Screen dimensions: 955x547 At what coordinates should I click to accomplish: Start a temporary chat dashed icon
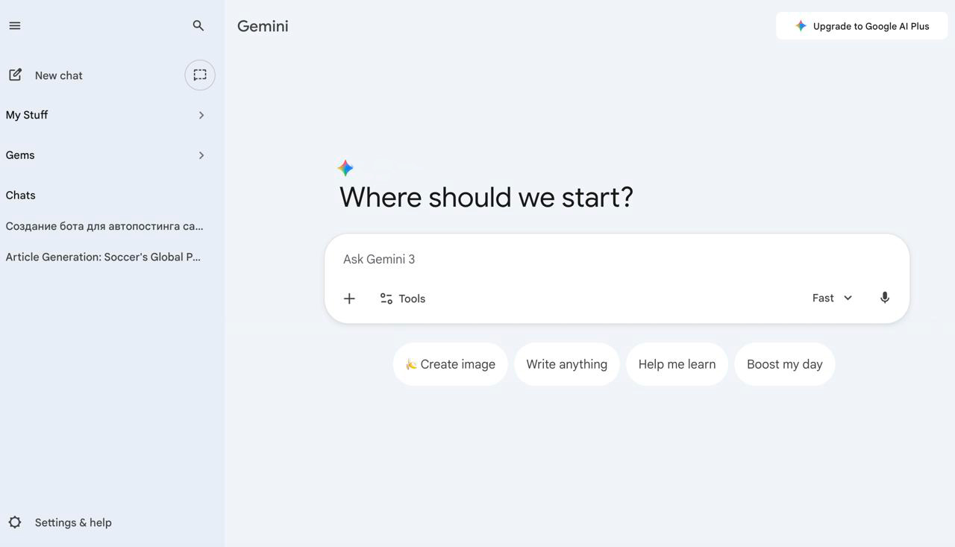tap(200, 75)
